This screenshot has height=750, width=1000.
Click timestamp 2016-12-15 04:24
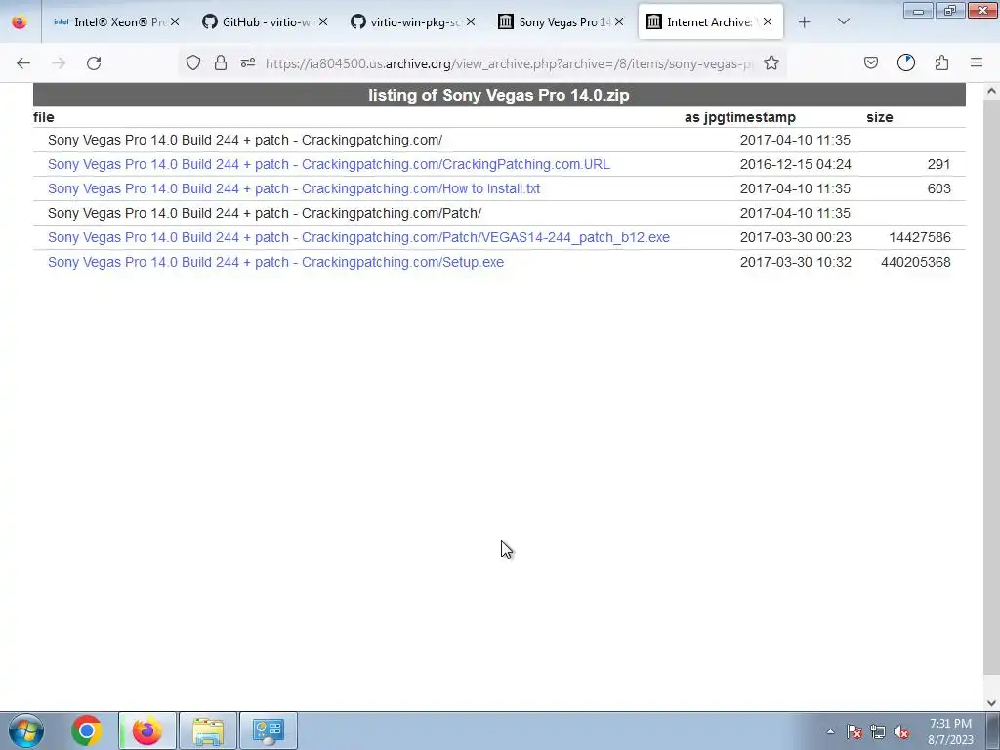coord(795,164)
